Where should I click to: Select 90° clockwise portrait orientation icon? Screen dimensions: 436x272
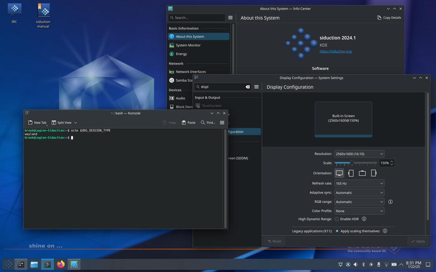click(374, 173)
